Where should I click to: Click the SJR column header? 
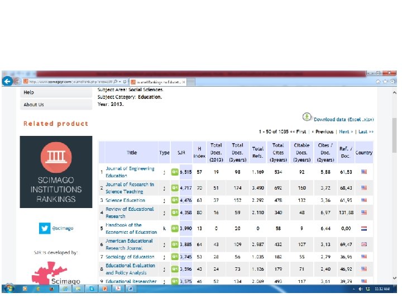(x=181, y=153)
